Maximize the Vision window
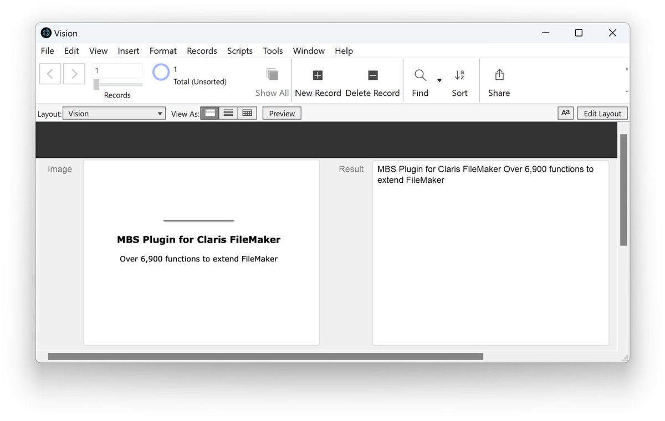 [x=579, y=33]
